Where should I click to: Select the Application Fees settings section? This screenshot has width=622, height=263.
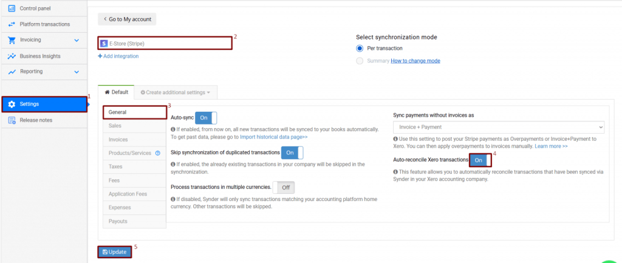click(134, 194)
